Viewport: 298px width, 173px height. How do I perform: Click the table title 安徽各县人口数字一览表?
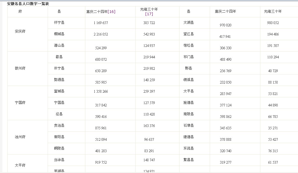coord(28,4)
